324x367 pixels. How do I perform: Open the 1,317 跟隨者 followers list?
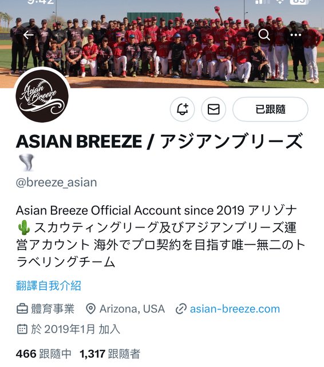click(110, 354)
